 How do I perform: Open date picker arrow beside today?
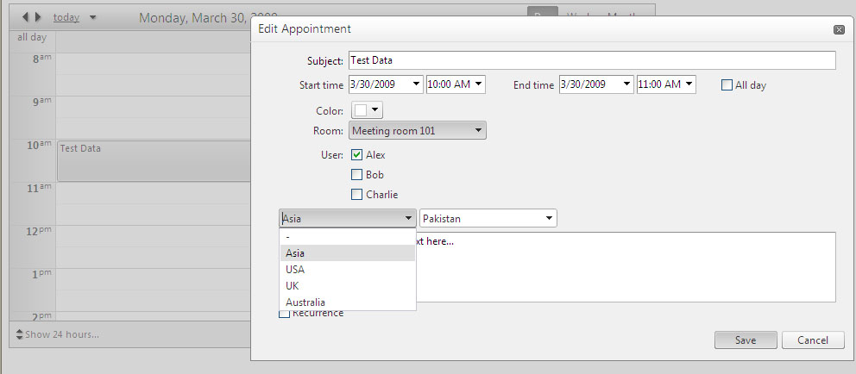point(93,17)
